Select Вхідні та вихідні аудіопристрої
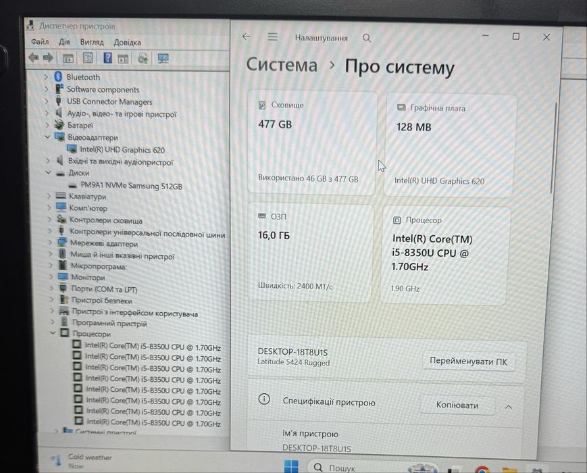 pyautogui.click(x=120, y=162)
